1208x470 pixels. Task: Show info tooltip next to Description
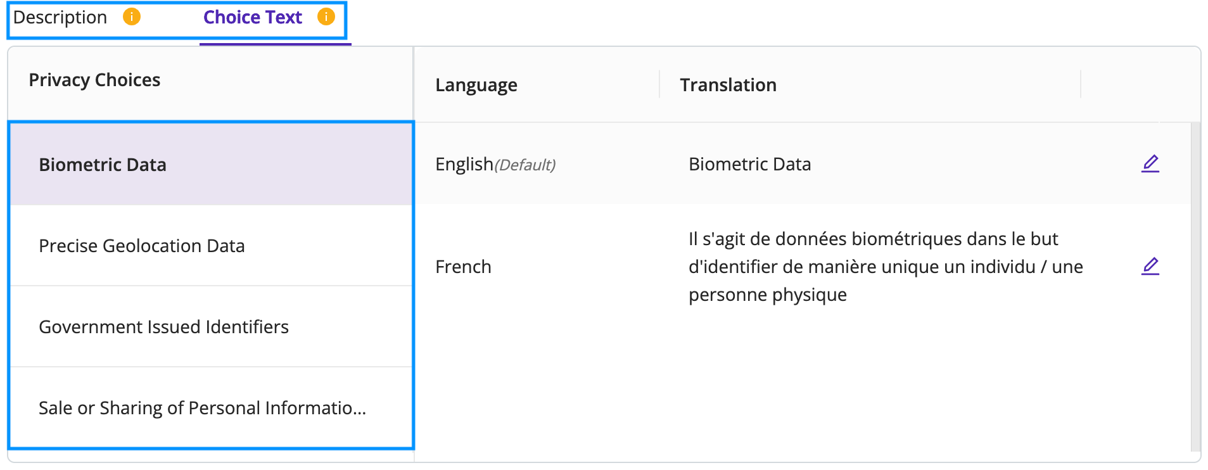coord(132,16)
